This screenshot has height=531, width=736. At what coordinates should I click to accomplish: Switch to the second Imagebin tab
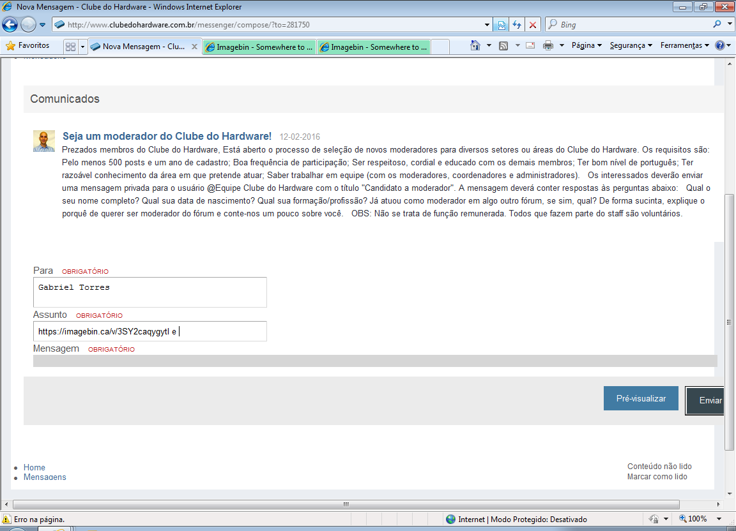[x=374, y=47]
